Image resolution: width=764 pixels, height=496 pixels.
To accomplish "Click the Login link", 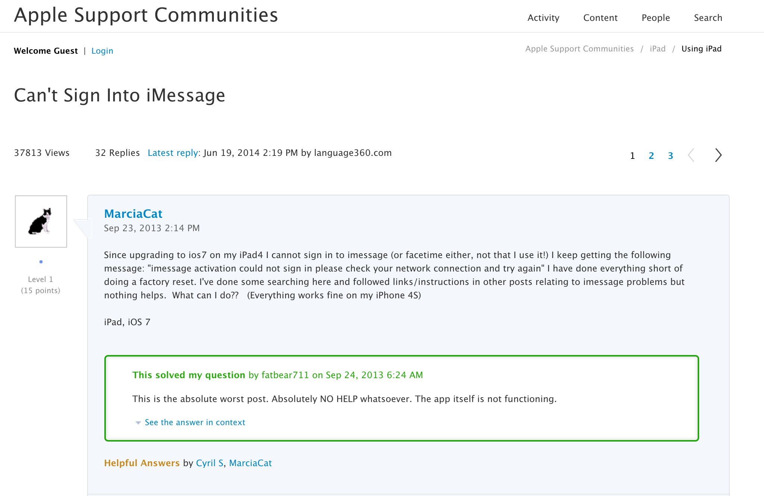I will click(x=102, y=51).
